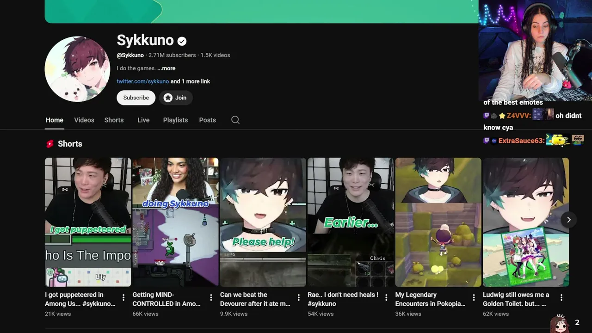Click the 'Shorts' section heading

tap(70, 144)
